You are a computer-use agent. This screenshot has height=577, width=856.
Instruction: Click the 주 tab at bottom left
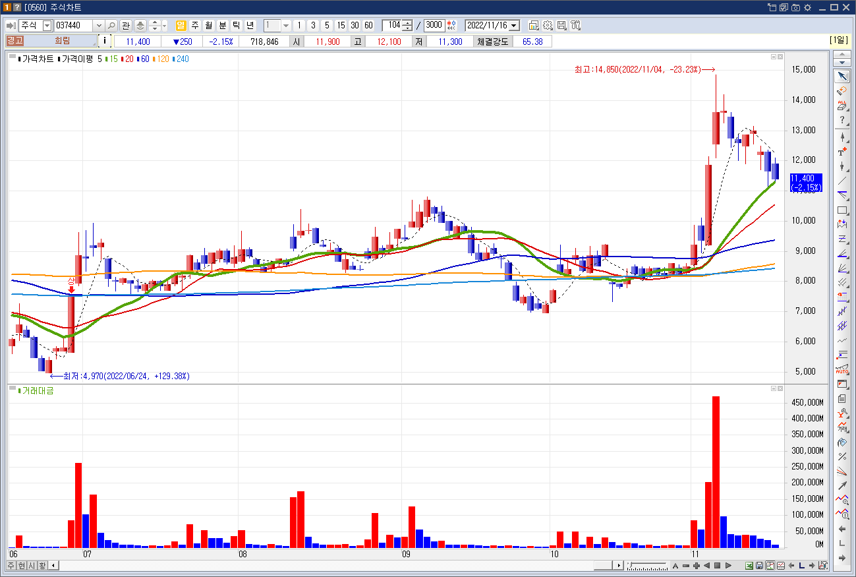[11, 566]
